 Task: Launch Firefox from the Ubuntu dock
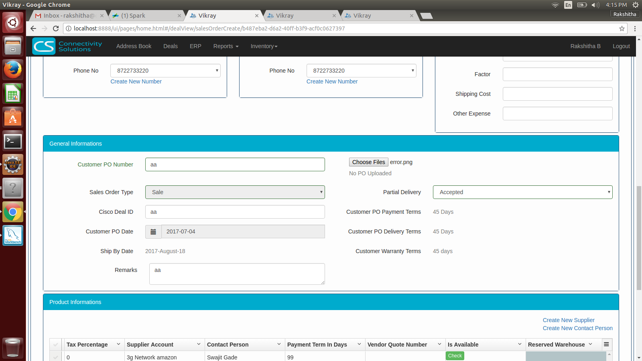pos(13,70)
